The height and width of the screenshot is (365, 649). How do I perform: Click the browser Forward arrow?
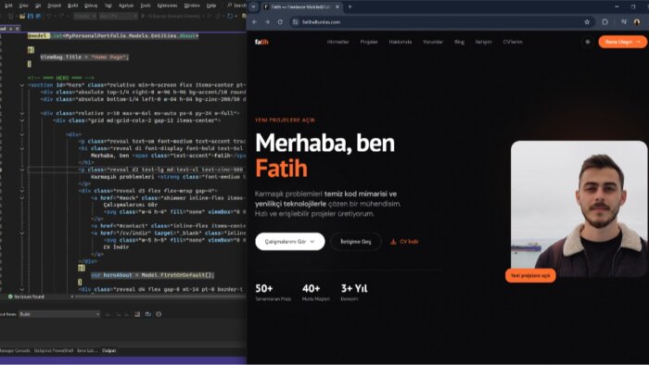click(267, 22)
